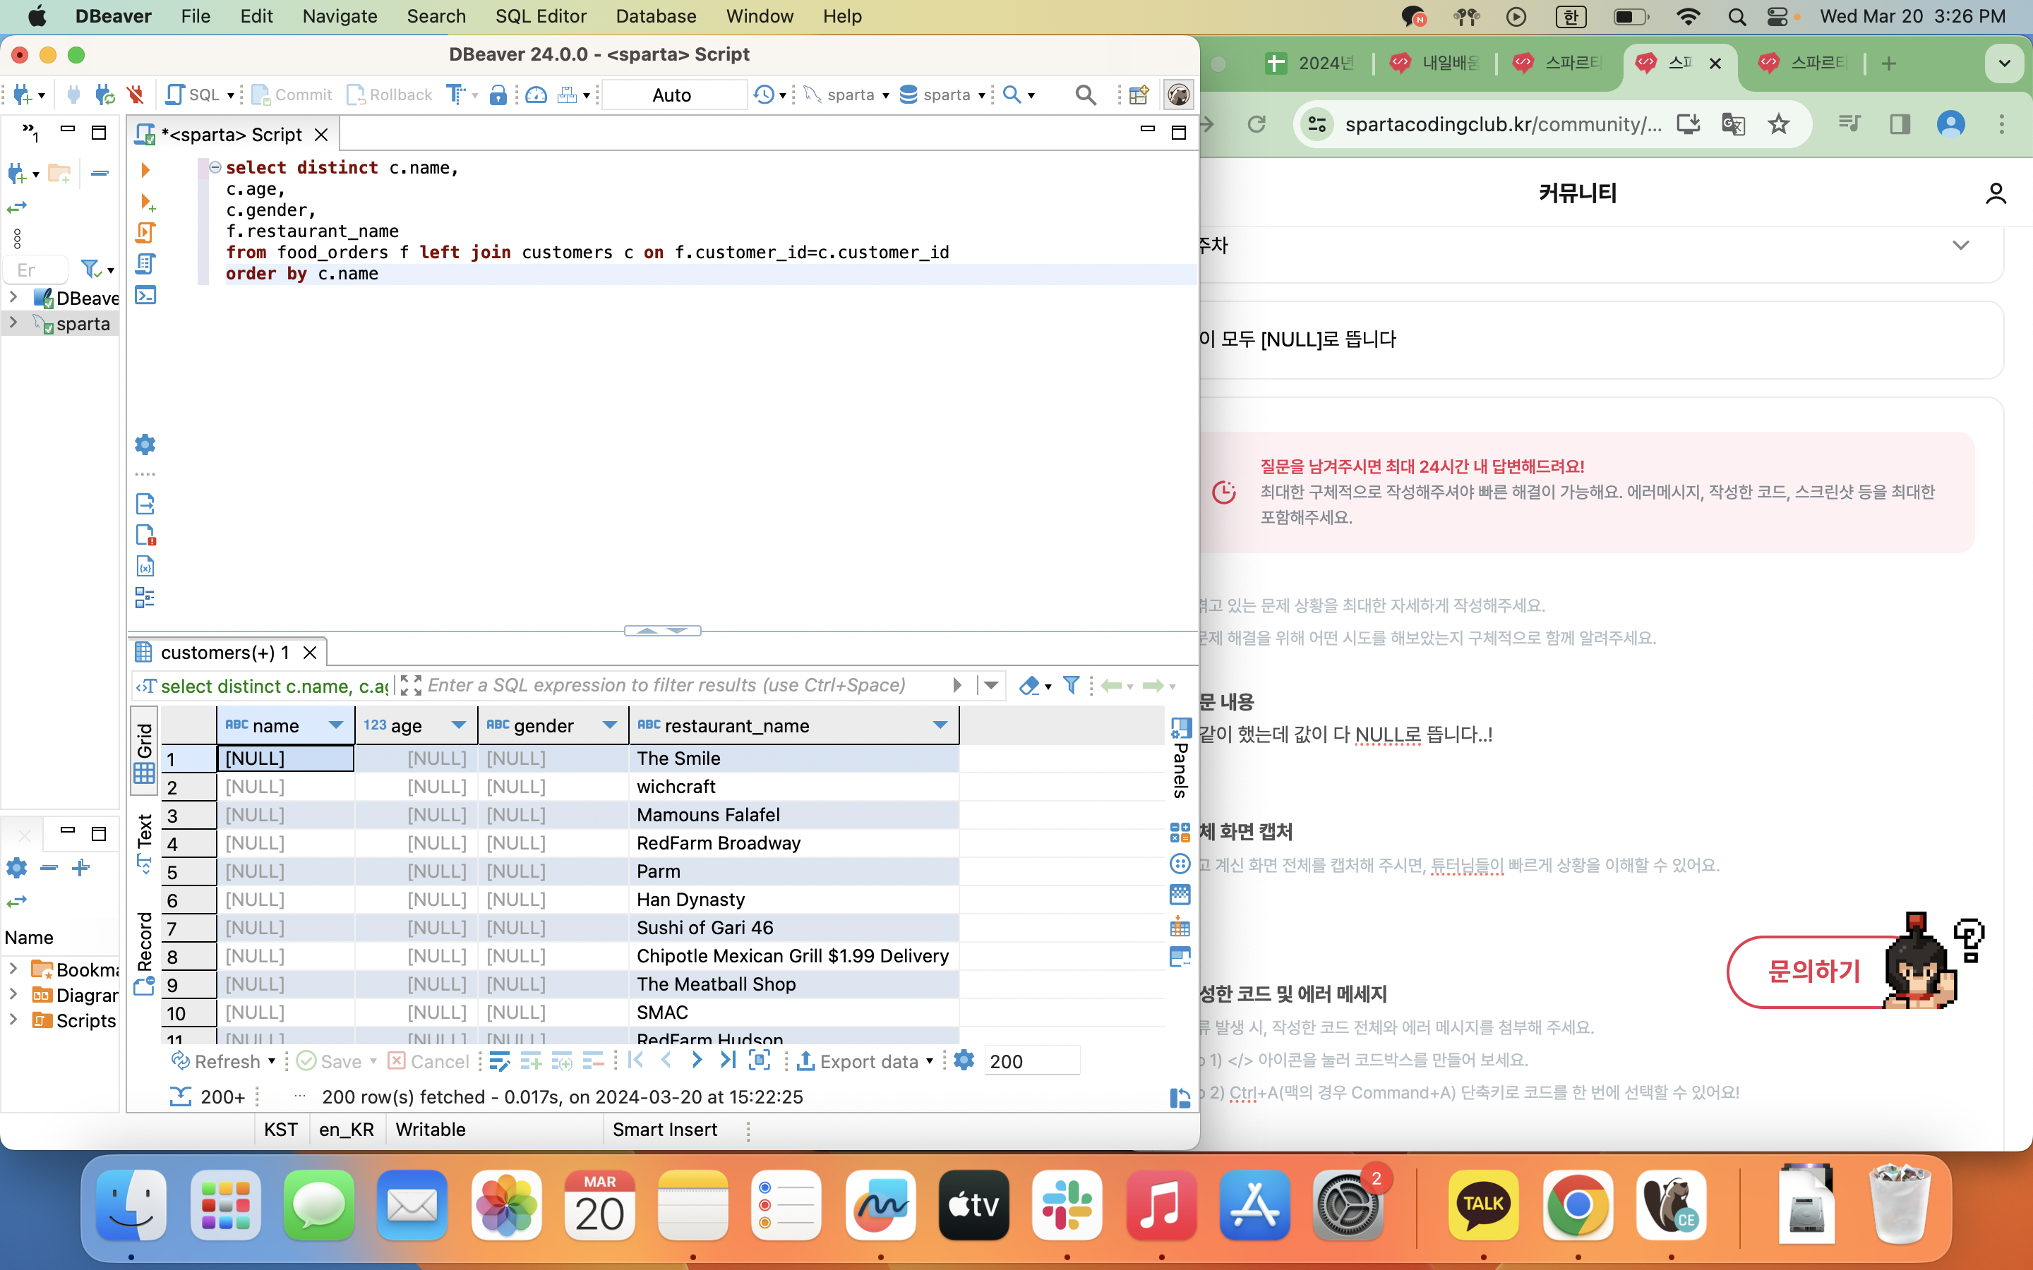Toggle the blue lock icon in toolbar
Viewport: 2033px width, 1270px height.
[x=498, y=95]
